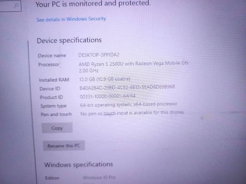Click the Device name label
This screenshot has height=184, width=246.
(x=52, y=56)
